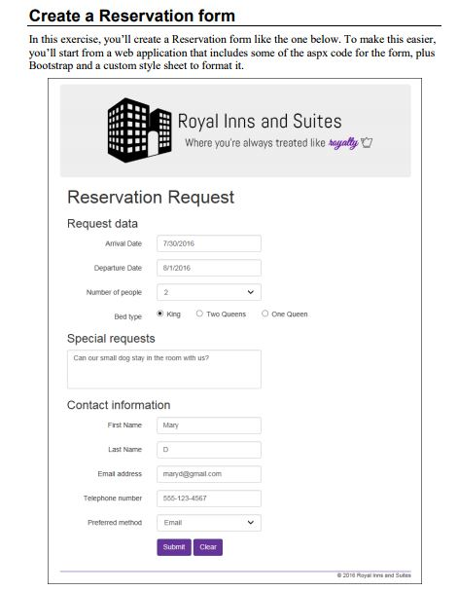Click the Royal Inns and Suites title
458x591 pixels.
260,122
